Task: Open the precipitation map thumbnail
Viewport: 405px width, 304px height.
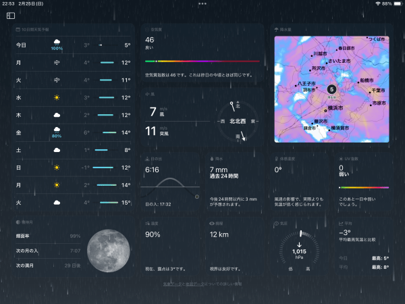Action: pyautogui.click(x=331, y=88)
